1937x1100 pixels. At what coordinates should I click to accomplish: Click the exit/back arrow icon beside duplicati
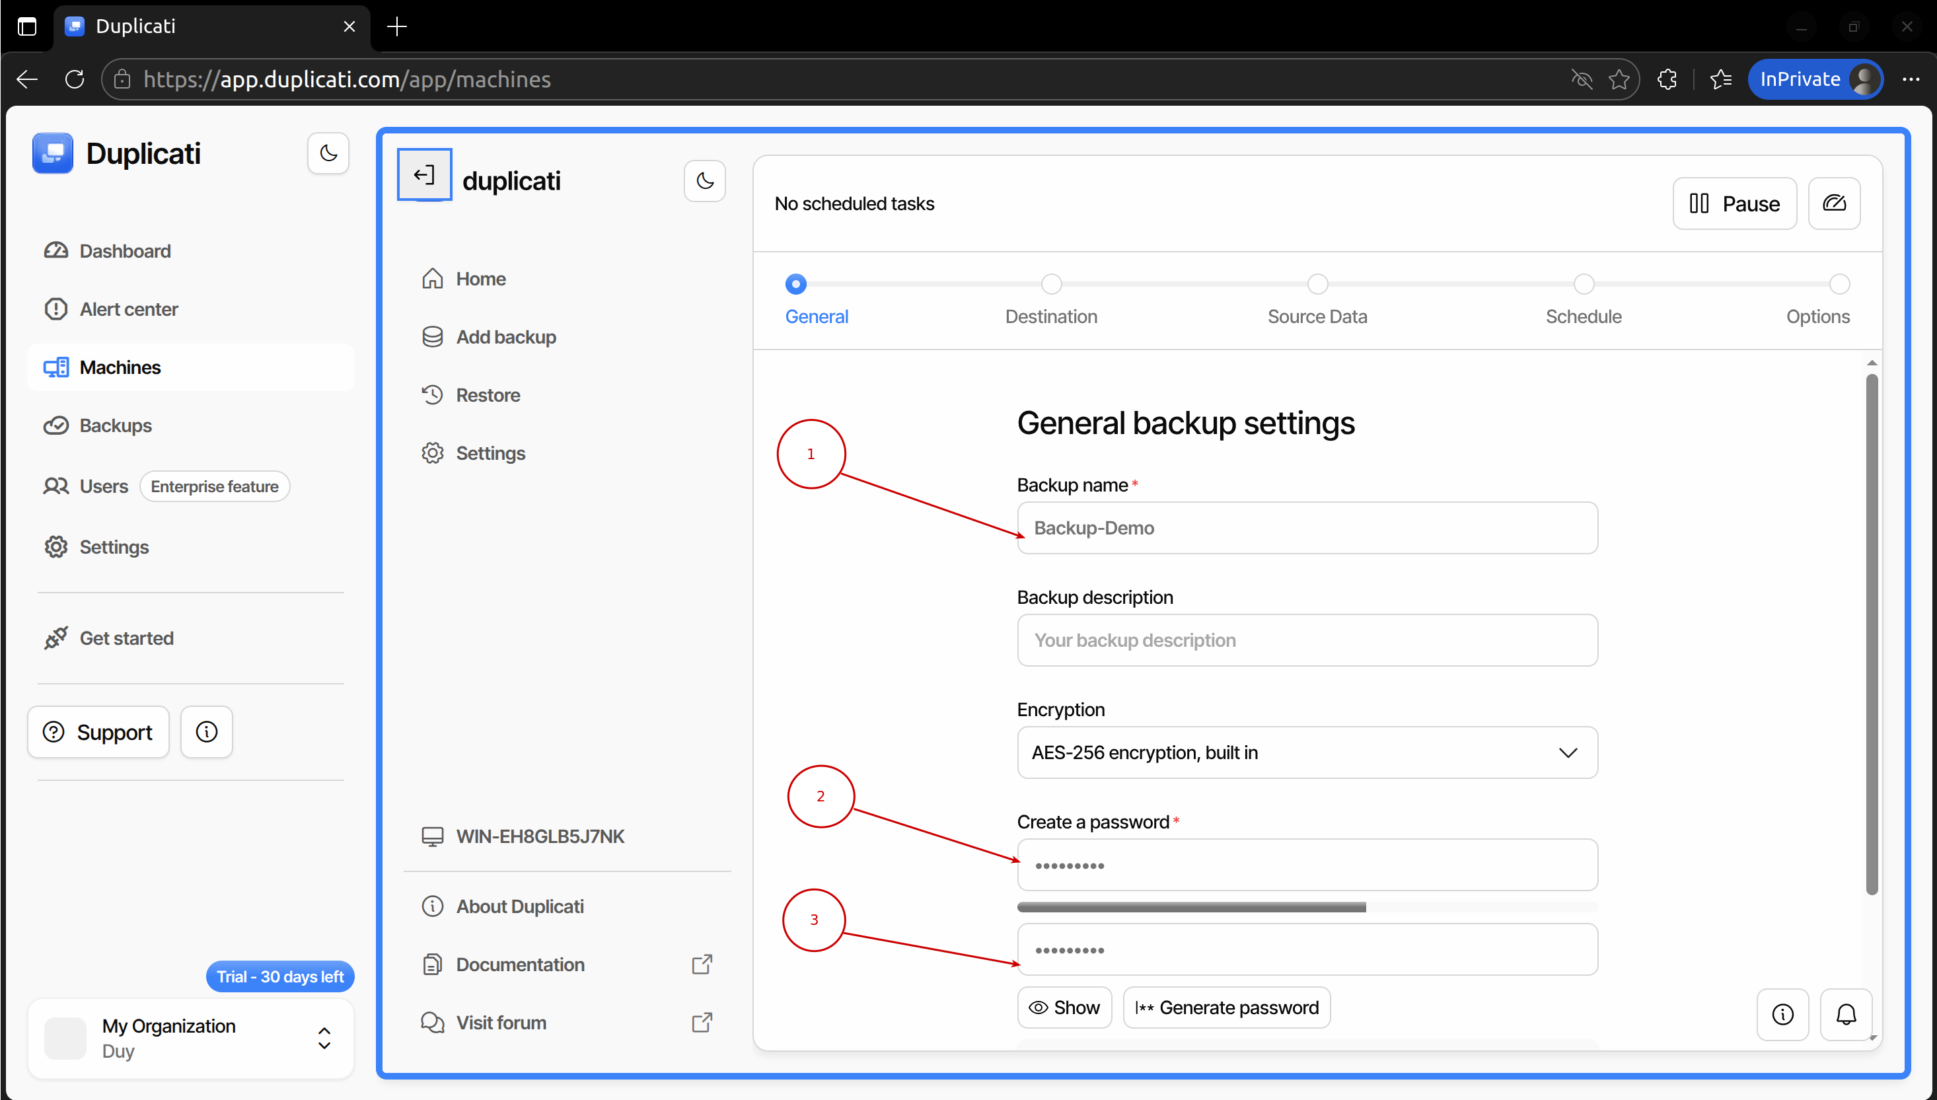click(x=424, y=175)
